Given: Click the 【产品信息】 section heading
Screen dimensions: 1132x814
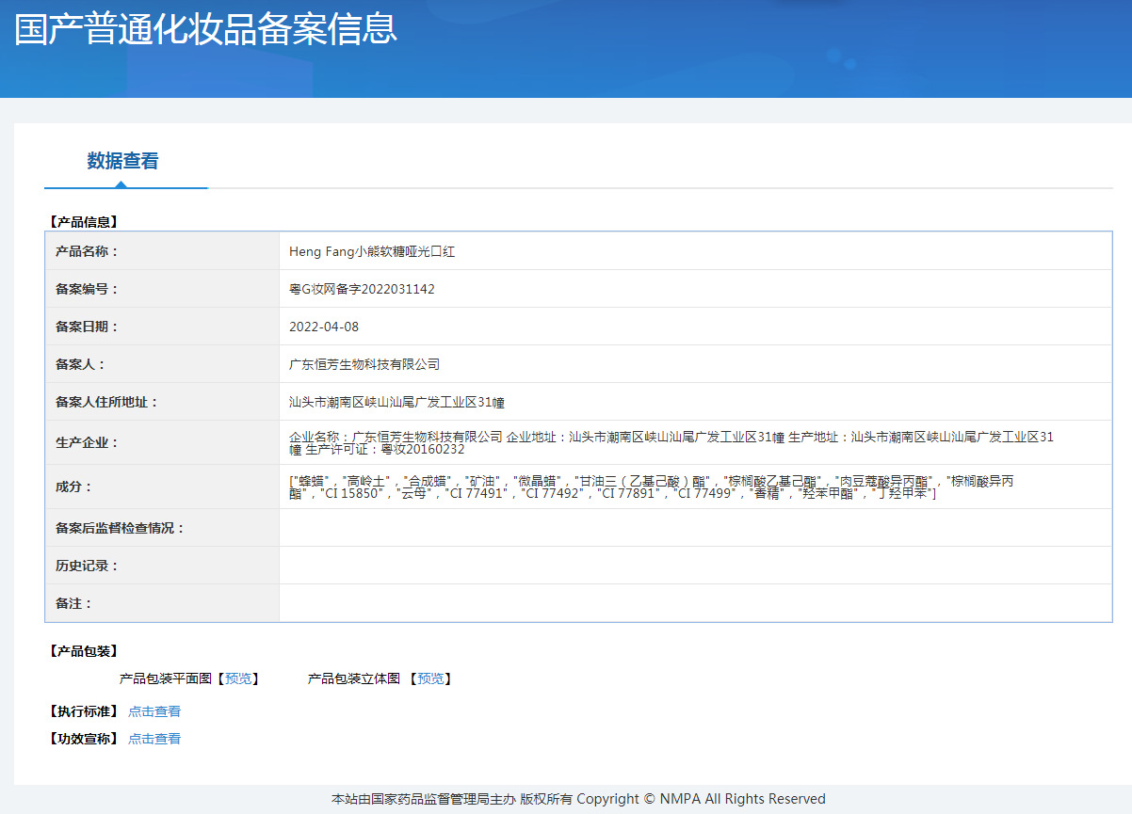Looking at the screenshot, I should [83, 222].
